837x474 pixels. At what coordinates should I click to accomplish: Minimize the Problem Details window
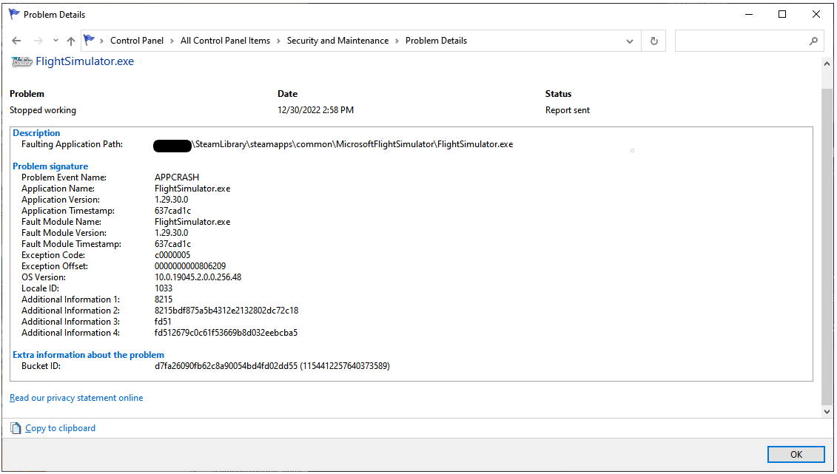[749, 14]
